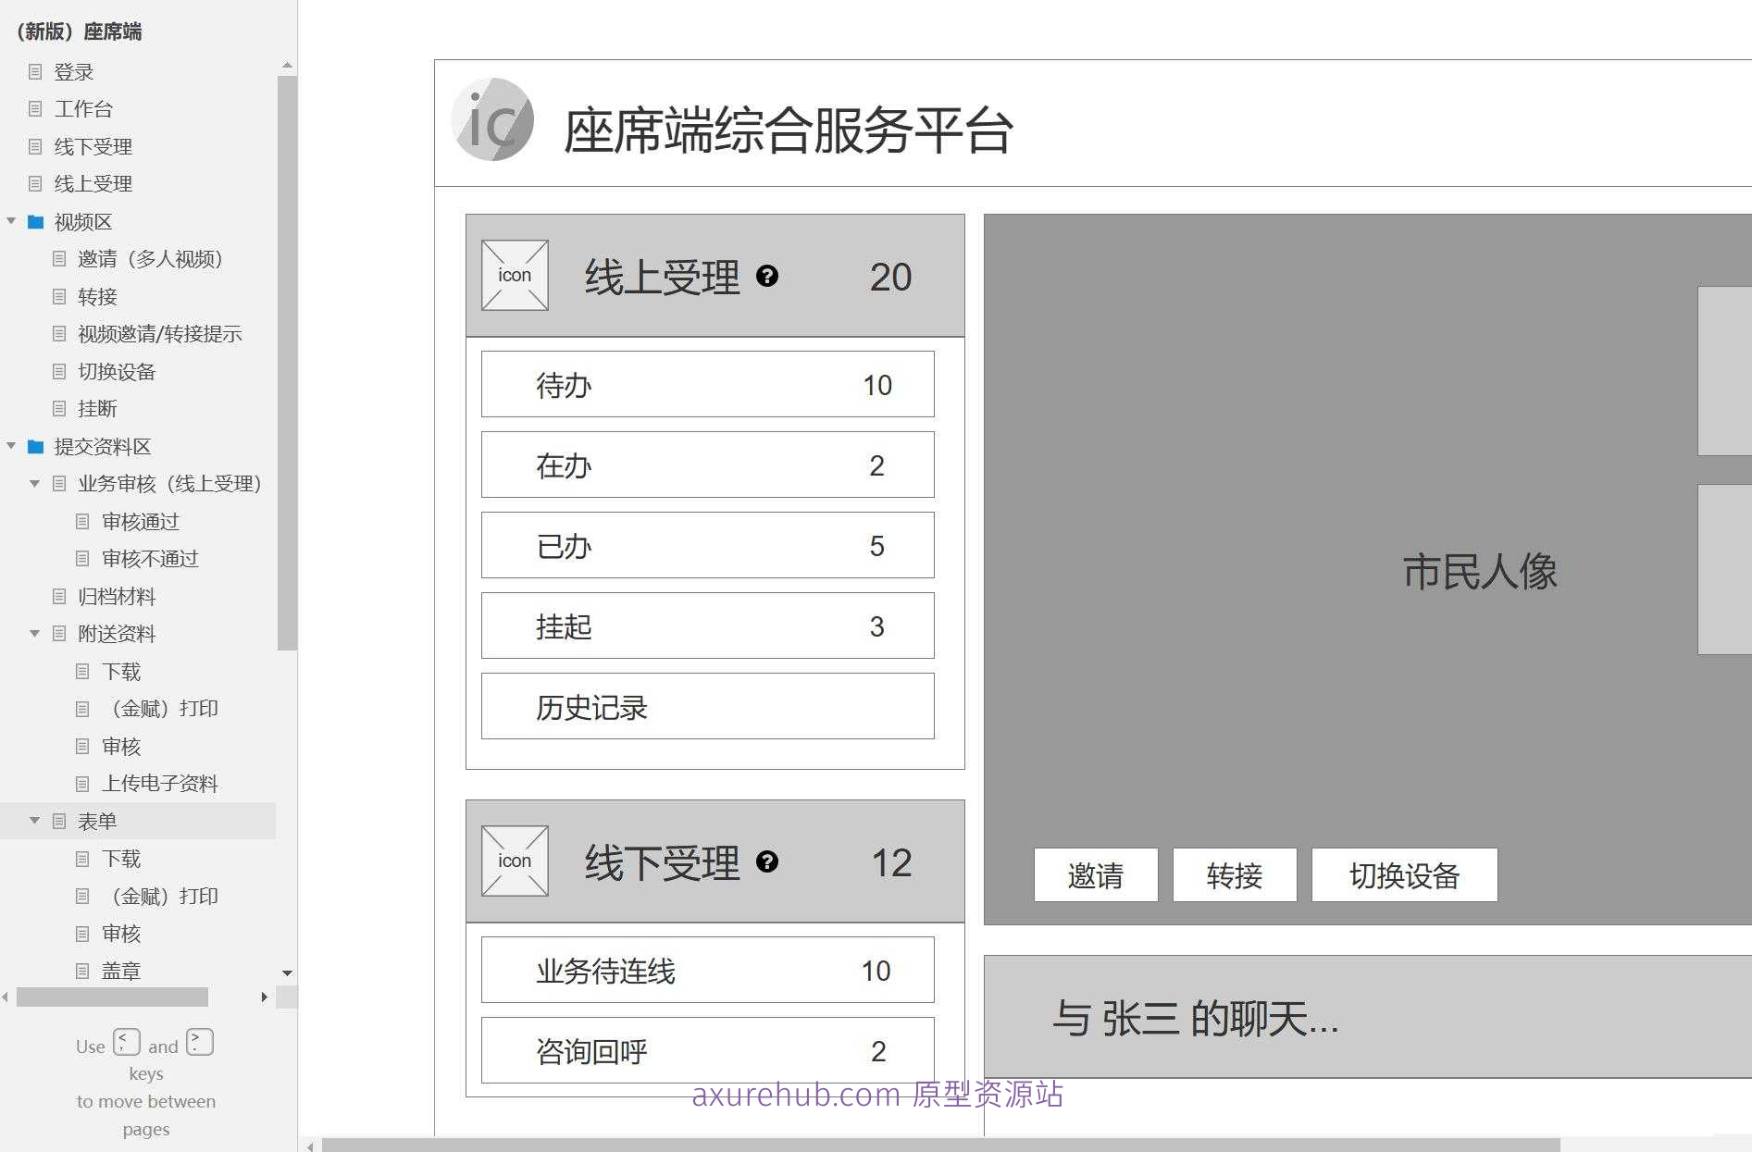Screen dimensions: 1752x1152
Task: Collapse the 表单 tree node
Action: click(35, 821)
